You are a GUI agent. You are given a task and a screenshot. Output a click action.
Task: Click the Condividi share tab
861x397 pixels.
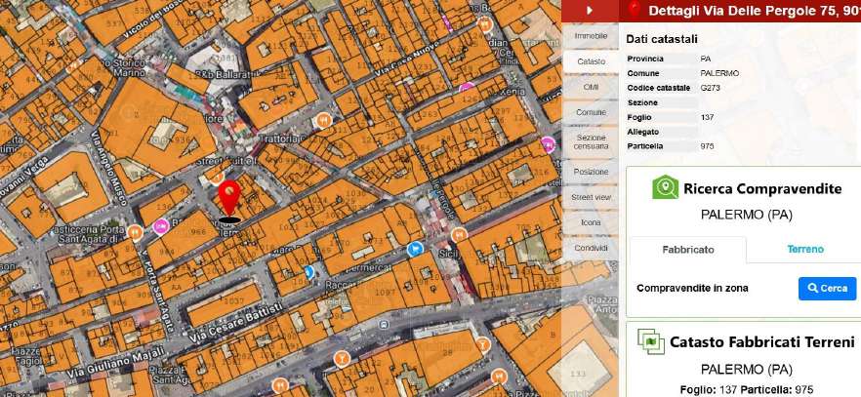pos(591,248)
